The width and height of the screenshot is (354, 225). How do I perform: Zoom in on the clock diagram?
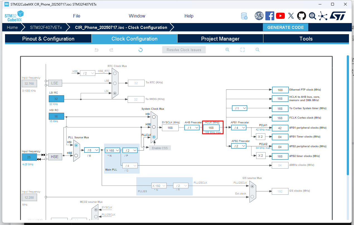click(x=227, y=50)
